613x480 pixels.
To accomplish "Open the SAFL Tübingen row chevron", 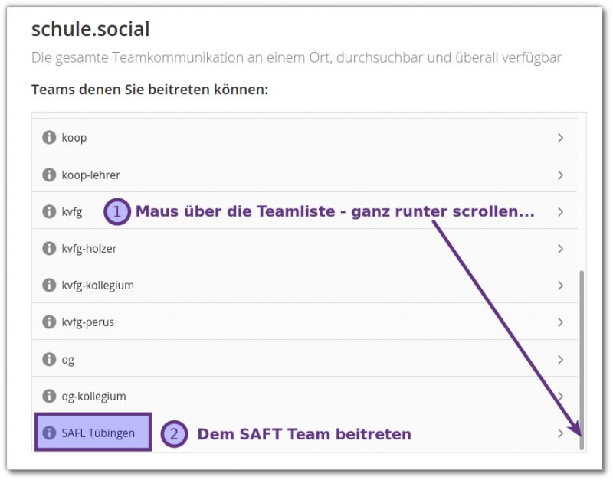I will coord(560,433).
